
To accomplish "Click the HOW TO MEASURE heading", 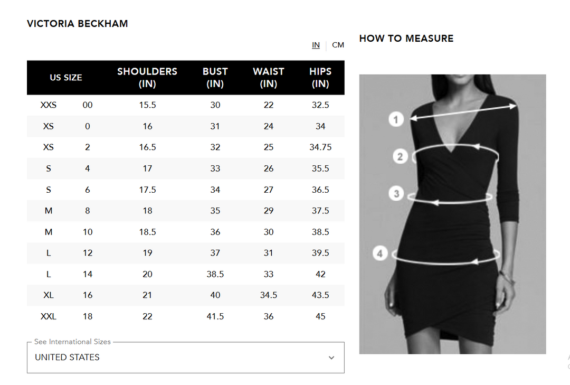I will coord(406,38).
